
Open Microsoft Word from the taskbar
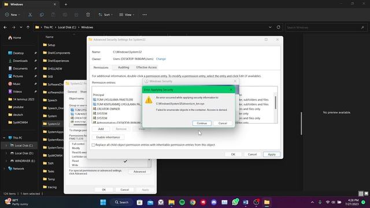click(x=246, y=202)
